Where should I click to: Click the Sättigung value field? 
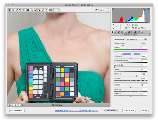click(x=144, y=94)
